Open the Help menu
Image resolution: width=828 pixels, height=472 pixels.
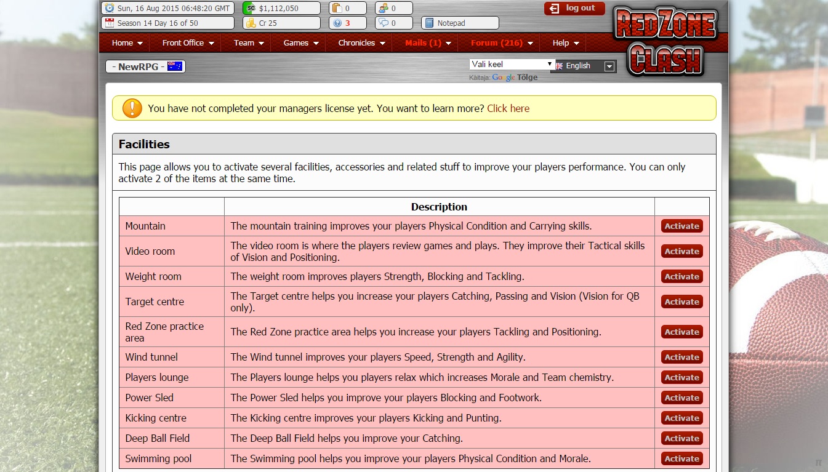tap(566, 42)
